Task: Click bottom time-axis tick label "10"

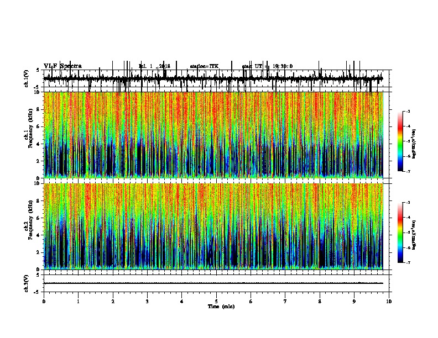Action: (389, 302)
